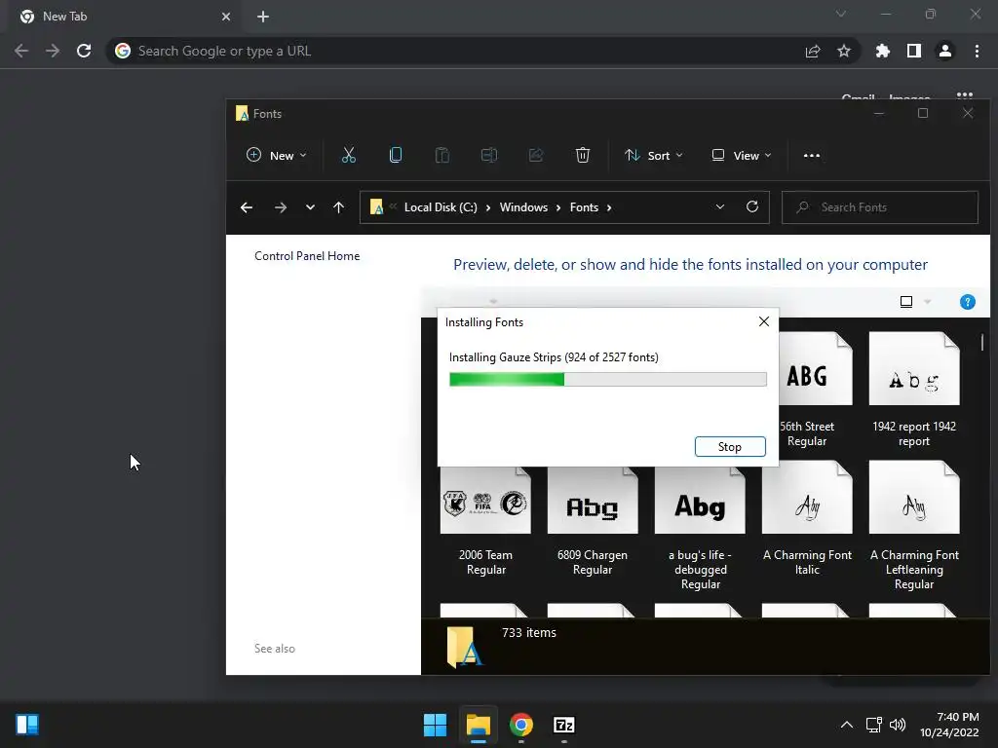Expand the New dropdown in Fonts toolbar

[276, 155]
